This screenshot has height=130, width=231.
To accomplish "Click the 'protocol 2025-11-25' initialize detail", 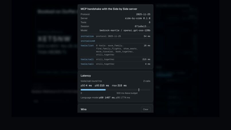I will point(108,36).
